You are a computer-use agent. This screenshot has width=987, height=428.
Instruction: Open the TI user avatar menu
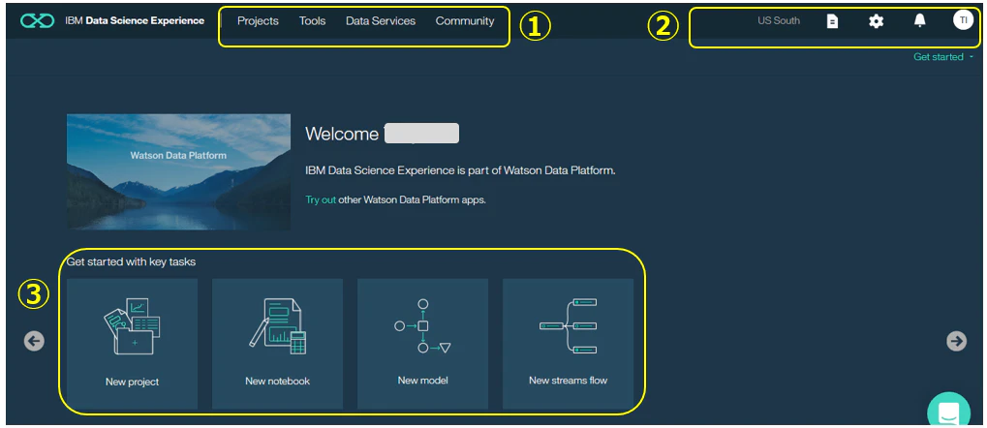963,20
